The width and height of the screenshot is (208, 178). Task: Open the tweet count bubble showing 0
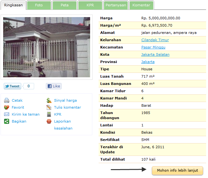(x=29, y=86)
